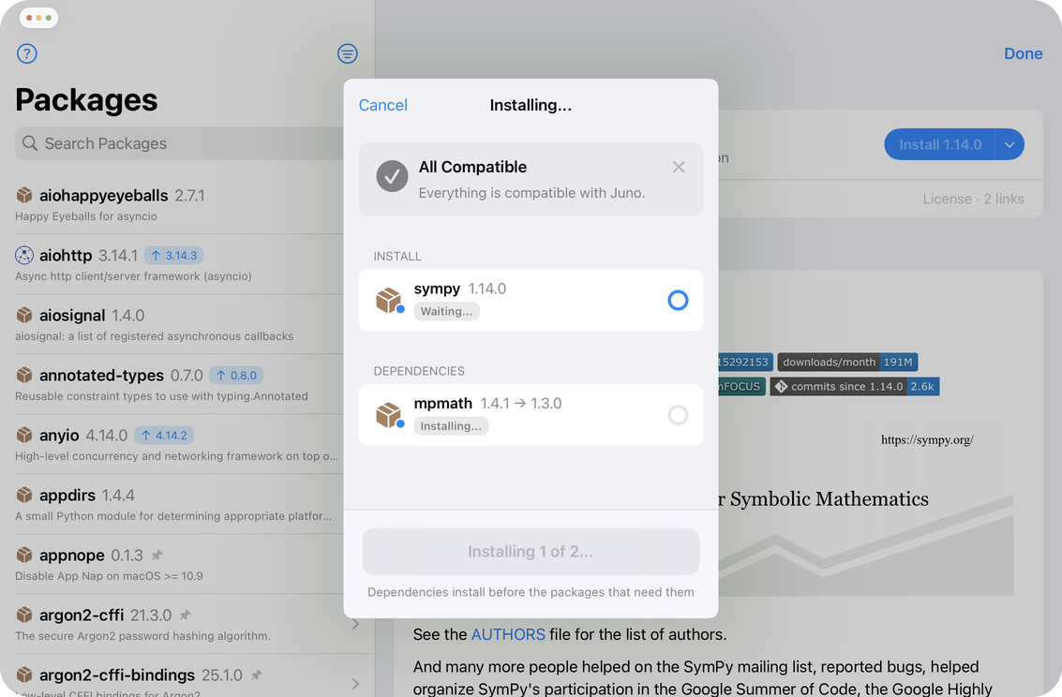Click the aiohttp package logo icon

(x=24, y=255)
